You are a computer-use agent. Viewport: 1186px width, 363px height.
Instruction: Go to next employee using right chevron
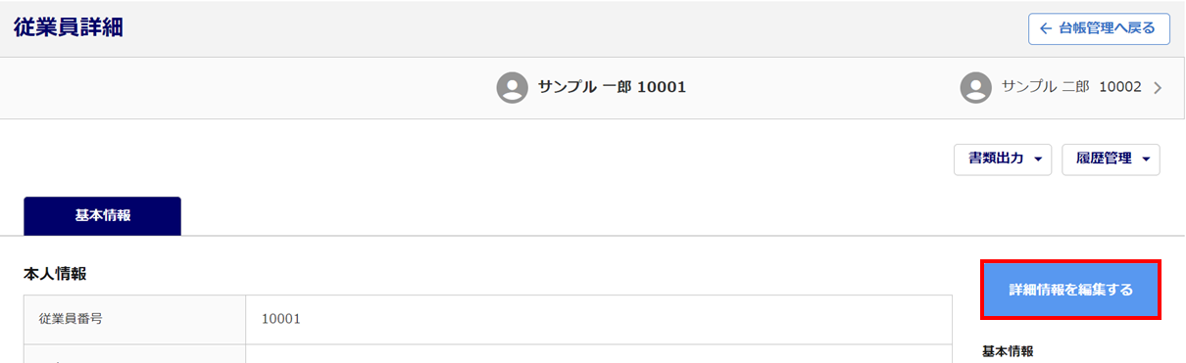coord(1158,88)
